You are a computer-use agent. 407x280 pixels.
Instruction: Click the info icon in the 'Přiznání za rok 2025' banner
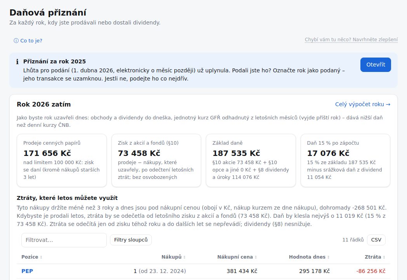click(17, 61)
